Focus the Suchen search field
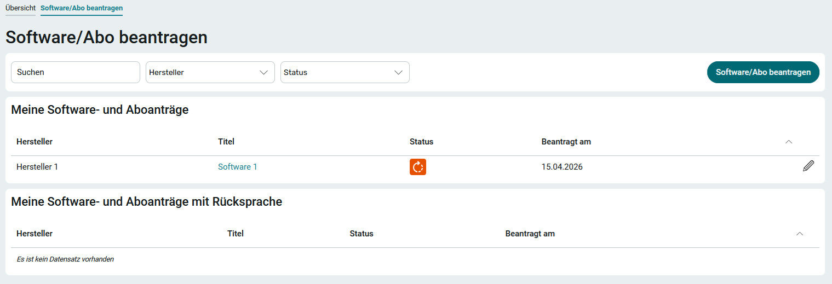This screenshot has height=284, width=832. 76,72
